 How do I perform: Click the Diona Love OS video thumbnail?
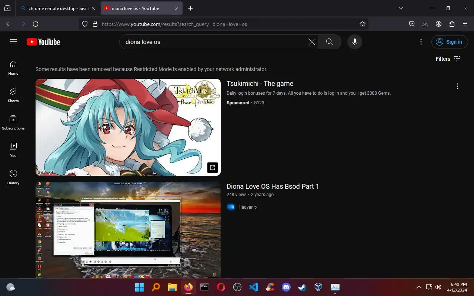[128, 230]
